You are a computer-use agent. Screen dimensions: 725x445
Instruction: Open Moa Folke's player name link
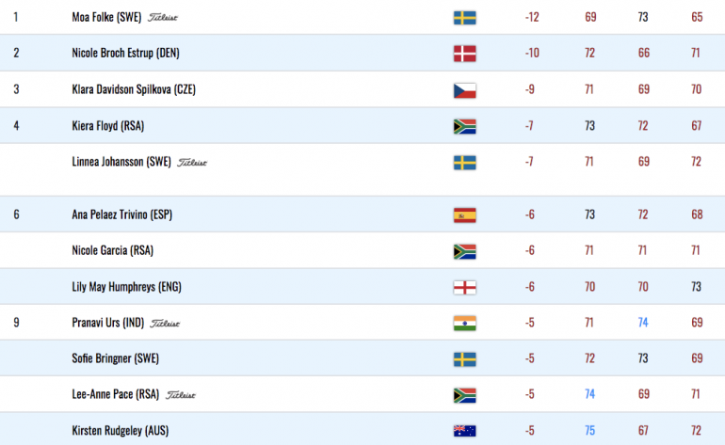pos(106,17)
